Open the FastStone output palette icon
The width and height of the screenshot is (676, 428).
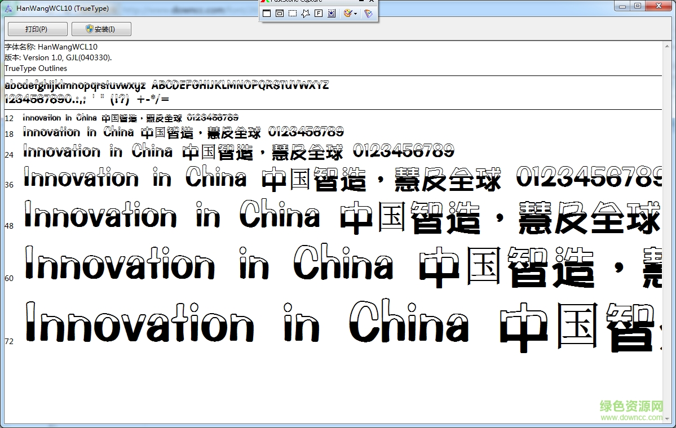tap(347, 14)
